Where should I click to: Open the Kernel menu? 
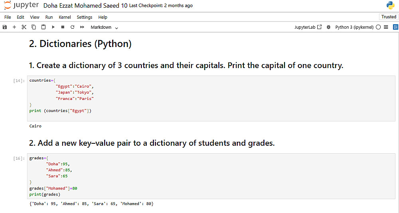tap(65, 17)
